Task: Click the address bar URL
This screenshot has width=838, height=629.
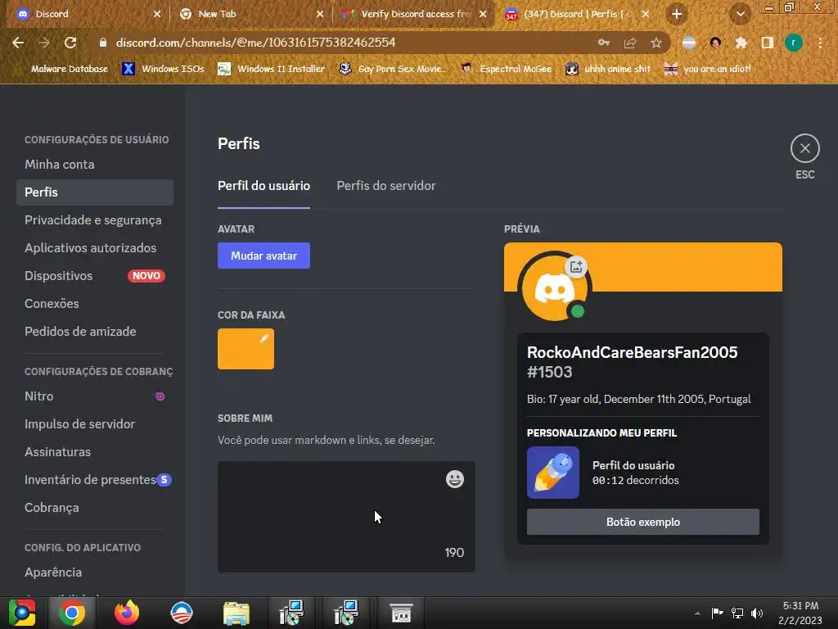Action: click(x=255, y=43)
